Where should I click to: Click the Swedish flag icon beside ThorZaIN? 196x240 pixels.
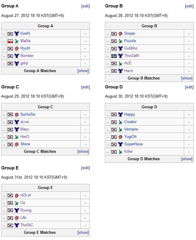point(114,56)
